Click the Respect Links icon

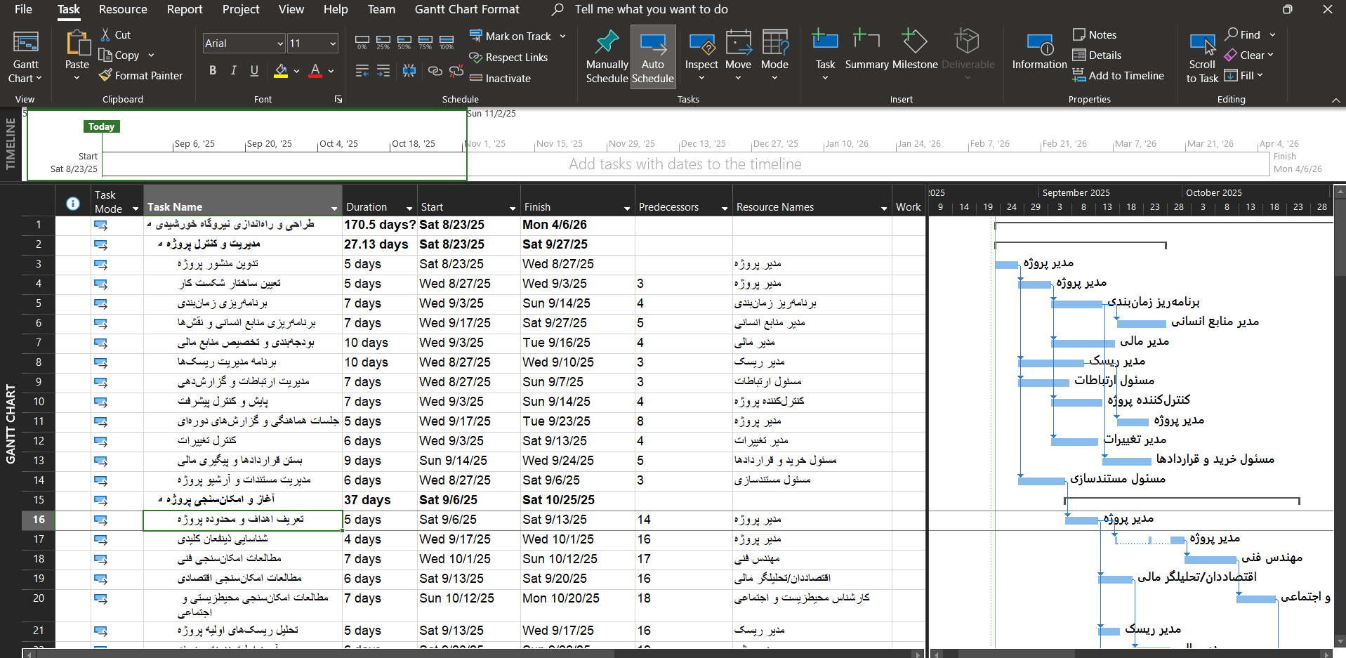point(476,58)
